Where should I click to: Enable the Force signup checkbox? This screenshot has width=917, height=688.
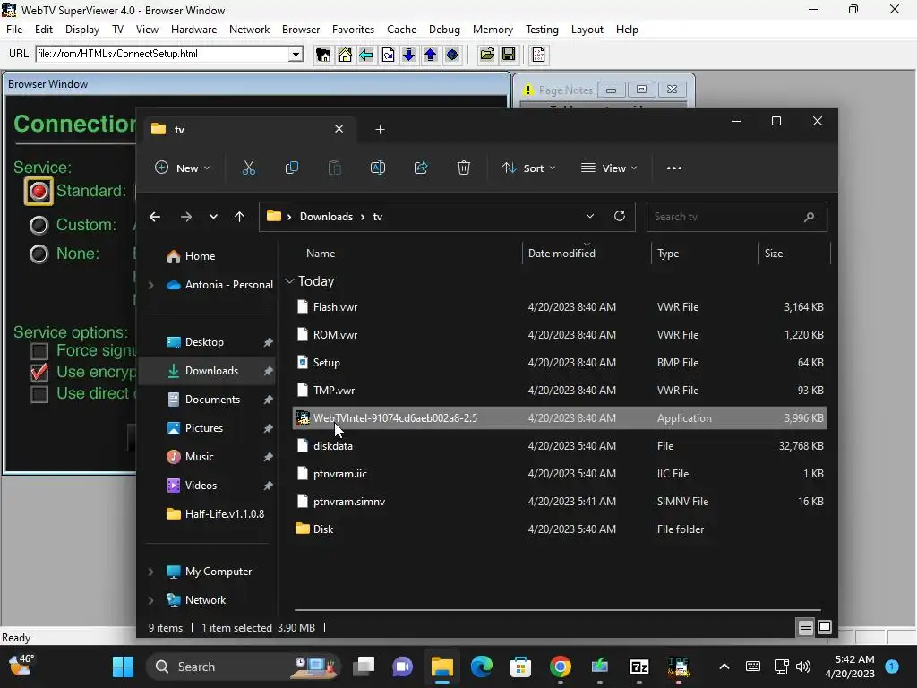tap(39, 351)
